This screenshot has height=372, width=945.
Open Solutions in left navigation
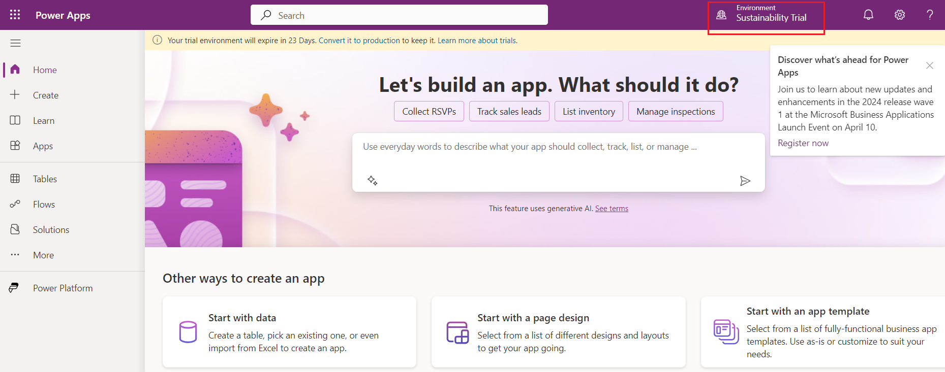51,230
